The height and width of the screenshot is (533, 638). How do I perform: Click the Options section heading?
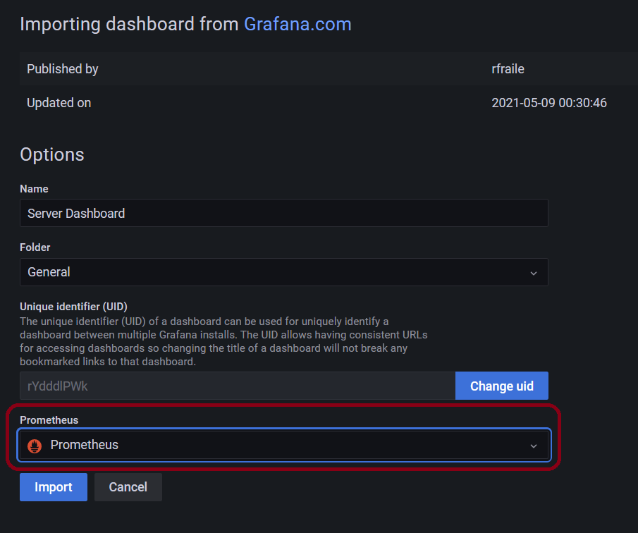(x=51, y=154)
